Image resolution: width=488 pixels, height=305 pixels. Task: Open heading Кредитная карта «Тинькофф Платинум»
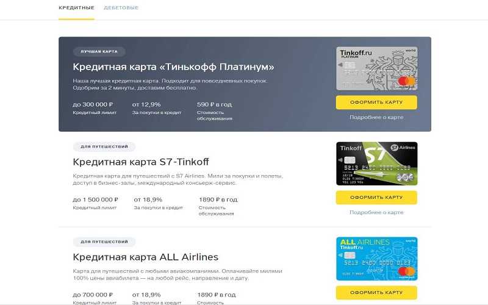(x=173, y=67)
